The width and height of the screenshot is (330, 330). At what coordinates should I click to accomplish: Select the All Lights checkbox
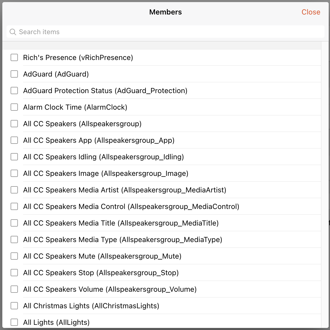(14, 322)
